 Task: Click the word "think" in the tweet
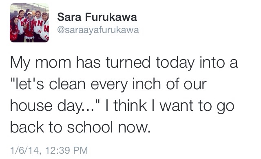tap(130, 106)
